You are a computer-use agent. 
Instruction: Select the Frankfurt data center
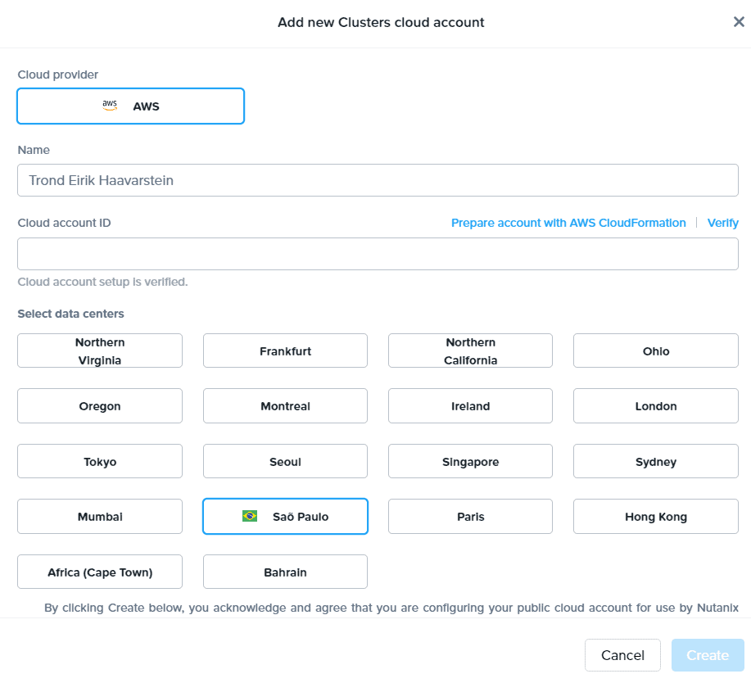click(285, 351)
